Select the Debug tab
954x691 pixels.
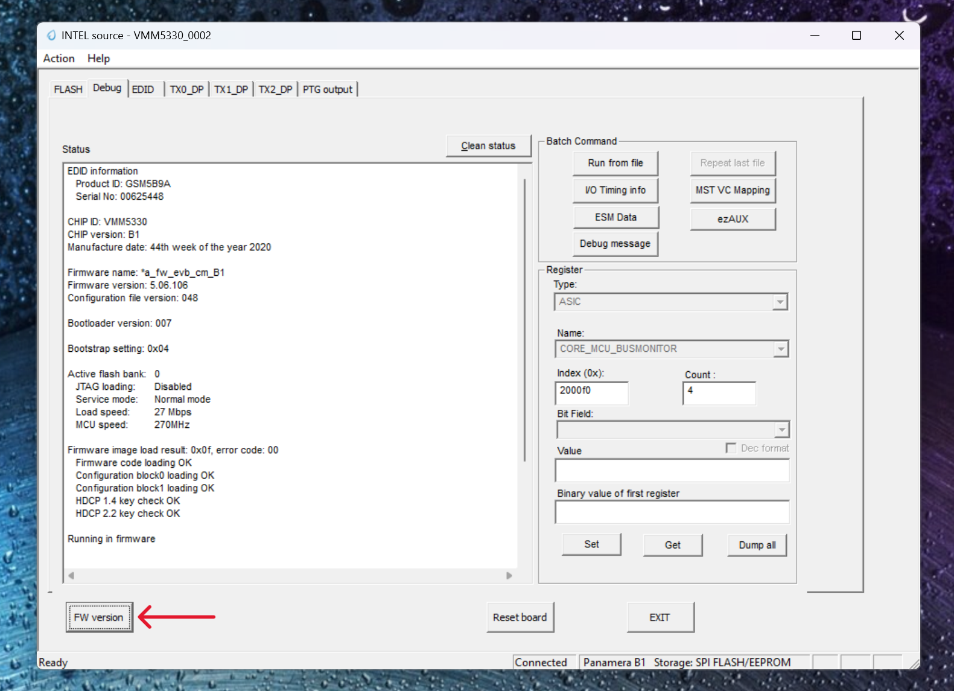click(107, 88)
